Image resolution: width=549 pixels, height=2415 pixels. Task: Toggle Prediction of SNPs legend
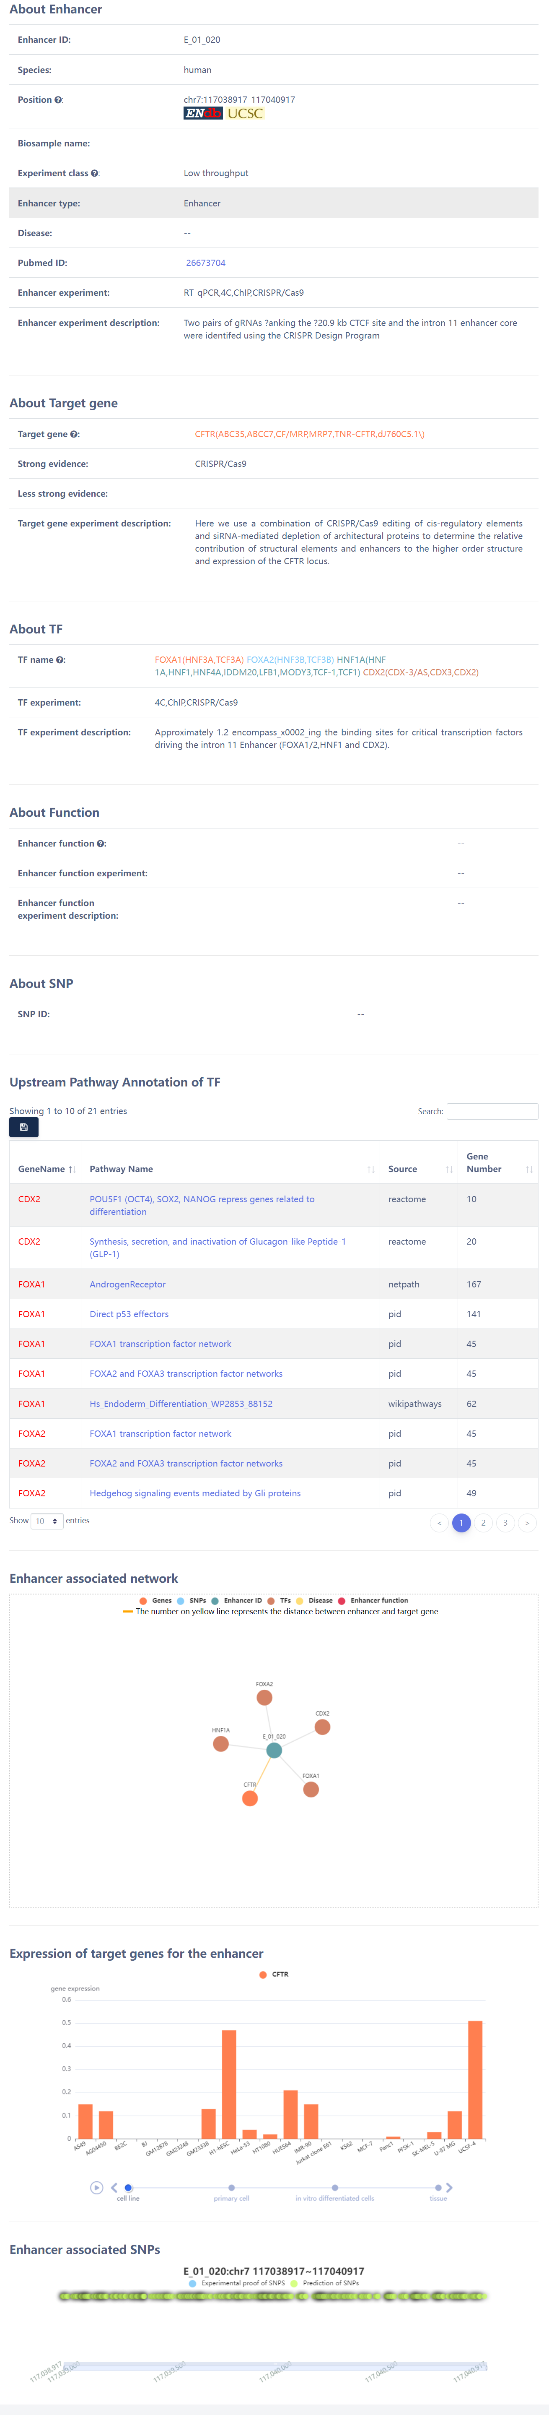(x=324, y=2283)
